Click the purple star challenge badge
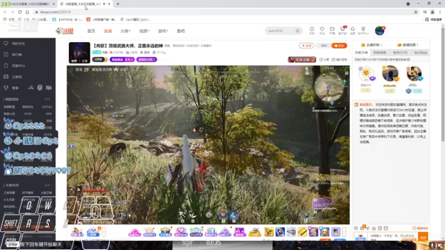 pos(122,59)
